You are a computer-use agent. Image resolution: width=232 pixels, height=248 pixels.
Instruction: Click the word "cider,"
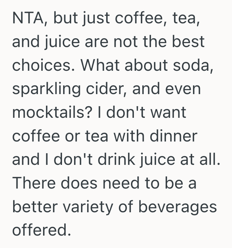point(108,89)
